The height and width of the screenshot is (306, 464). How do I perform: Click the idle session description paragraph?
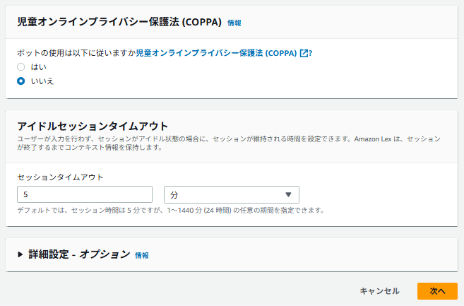(x=229, y=143)
